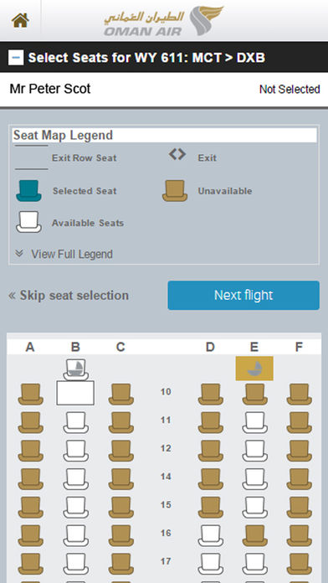Go to the home page icon
Image resolution: width=328 pixels, height=583 pixels.
coord(20,20)
